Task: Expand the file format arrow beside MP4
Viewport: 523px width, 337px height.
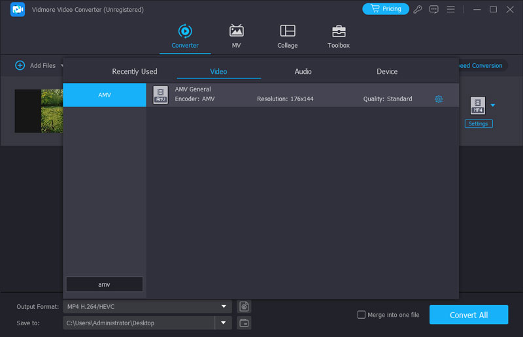Action: point(493,104)
